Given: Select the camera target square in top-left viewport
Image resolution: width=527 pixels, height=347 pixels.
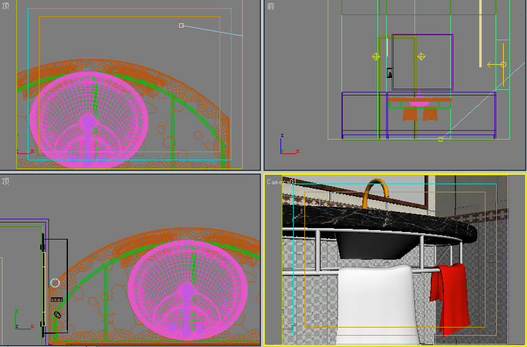Looking at the screenshot, I should pos(181,26).
